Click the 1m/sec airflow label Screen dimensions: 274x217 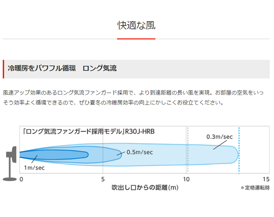point(34,168)
